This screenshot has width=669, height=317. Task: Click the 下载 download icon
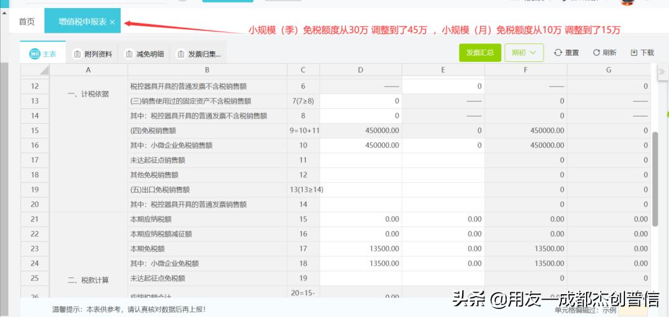(x=634, y=53)
